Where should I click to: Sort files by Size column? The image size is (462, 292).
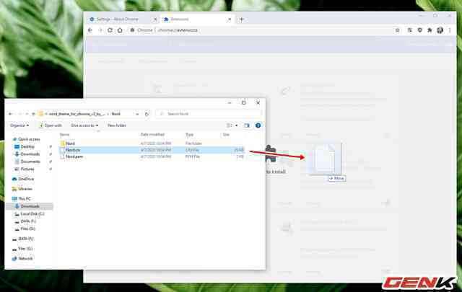[226, 135]
